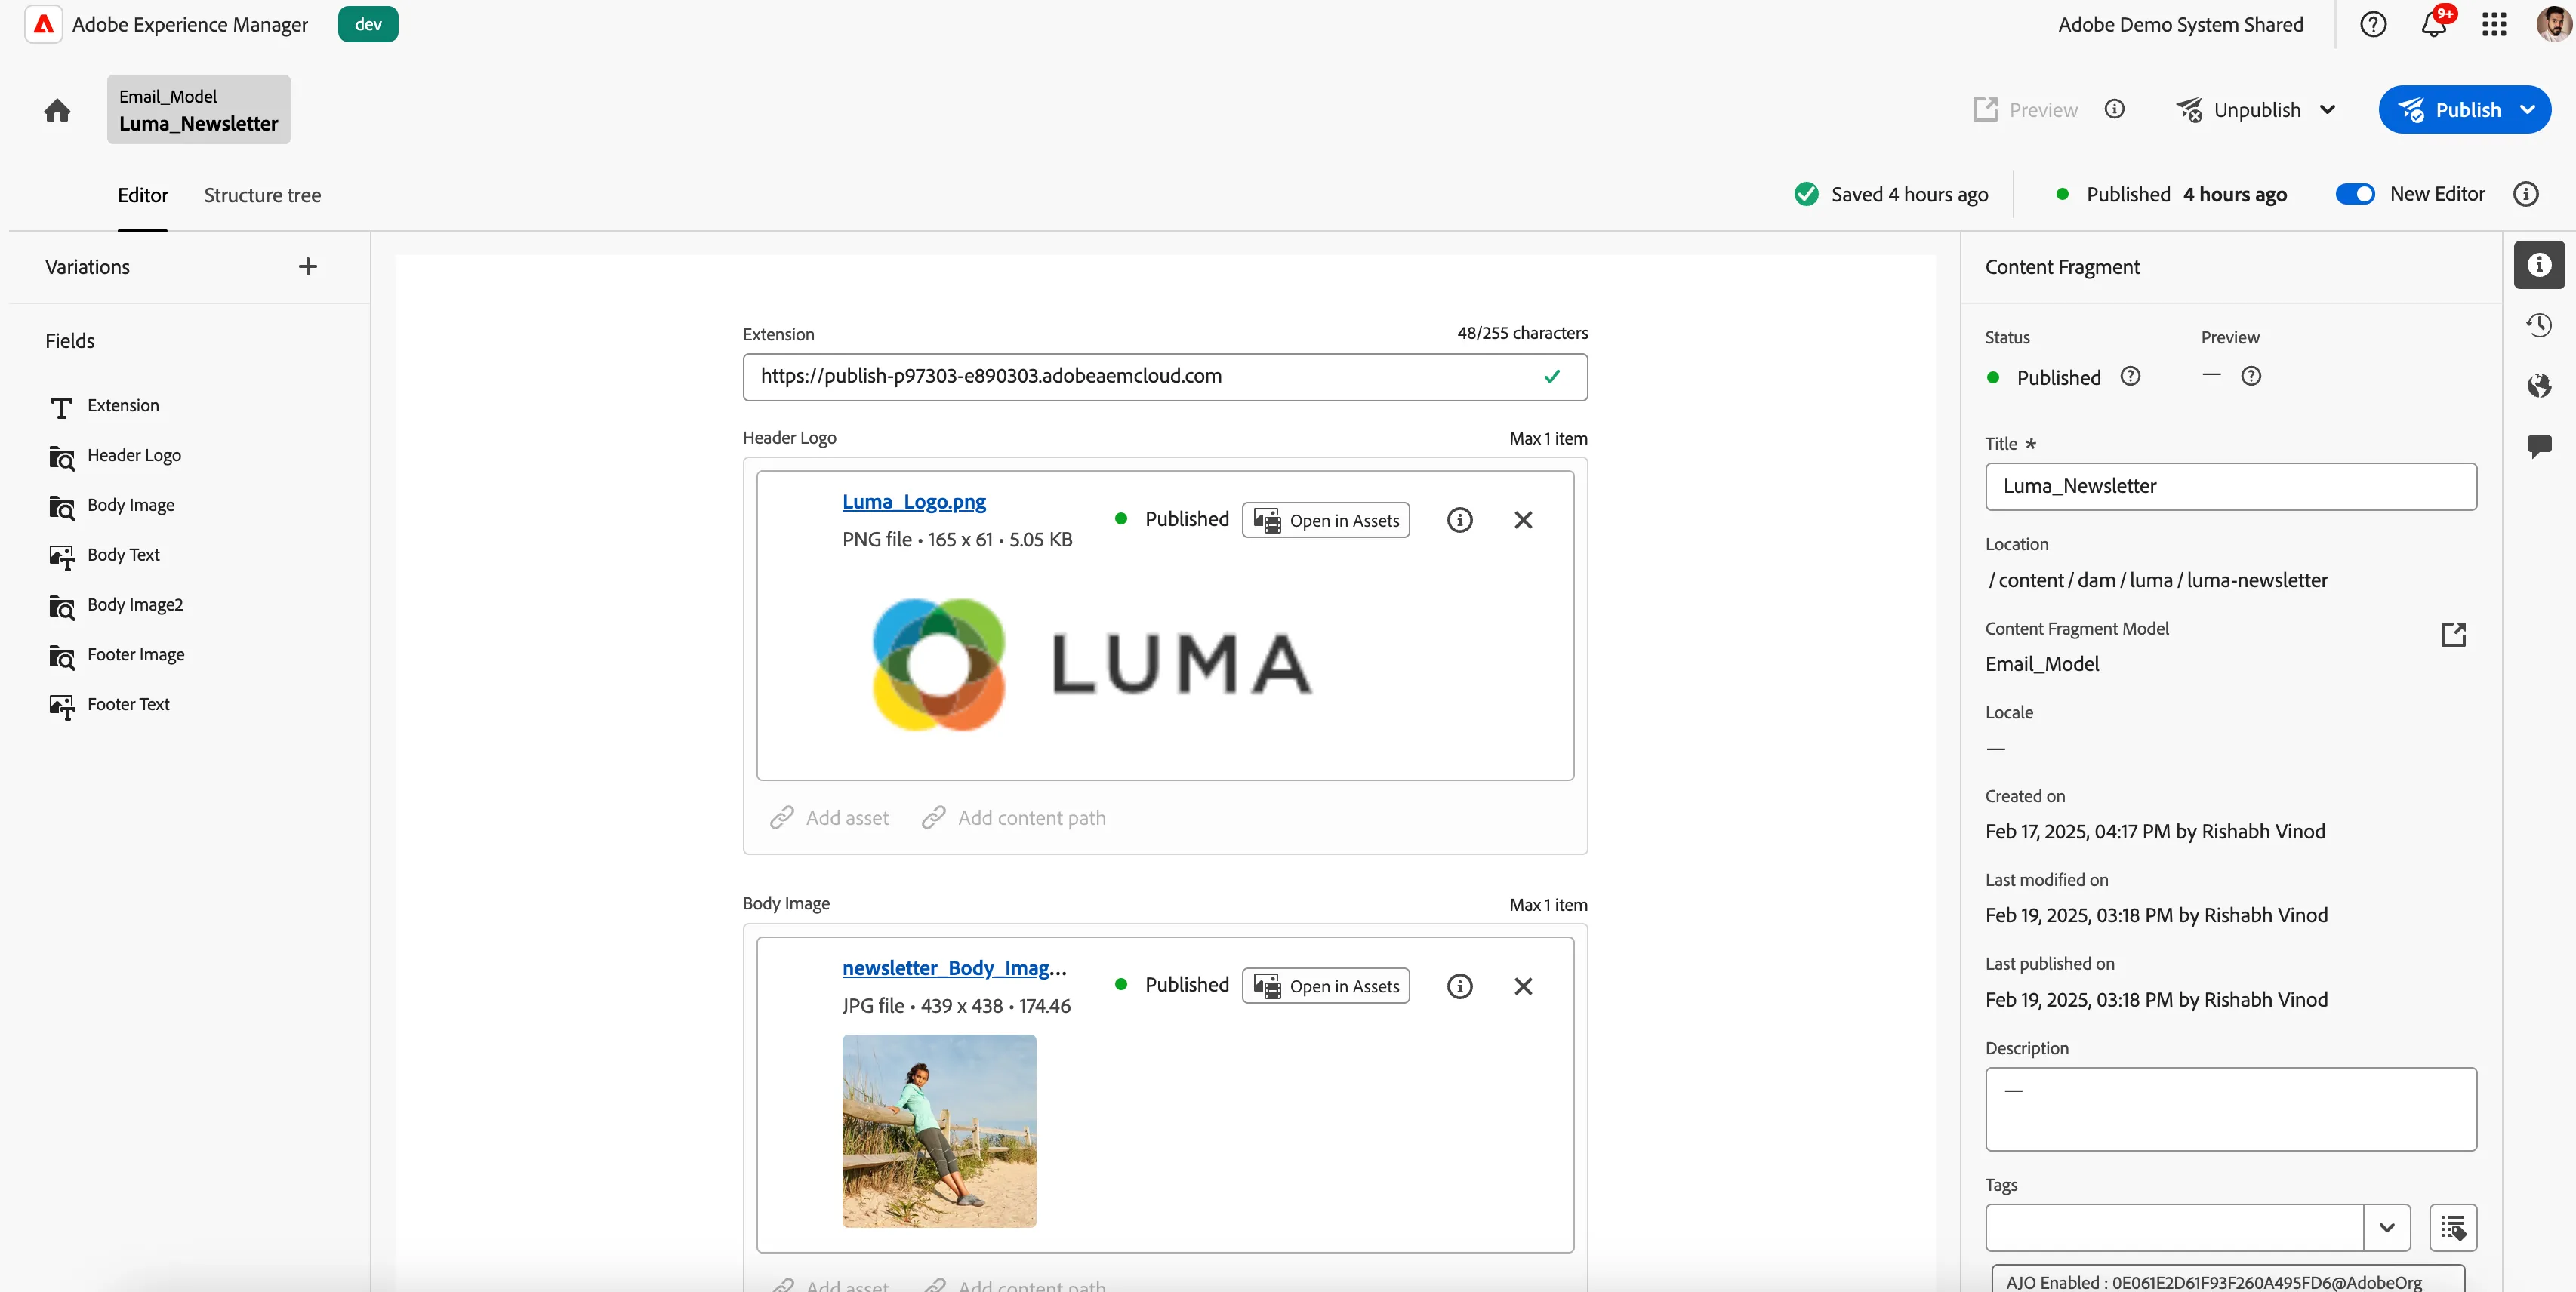Expand the Publish dropdown arrow

[x=2529, y=110]
